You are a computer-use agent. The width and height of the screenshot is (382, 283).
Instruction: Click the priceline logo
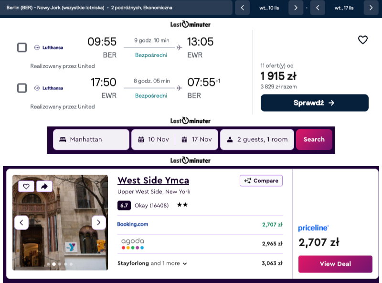314,228
